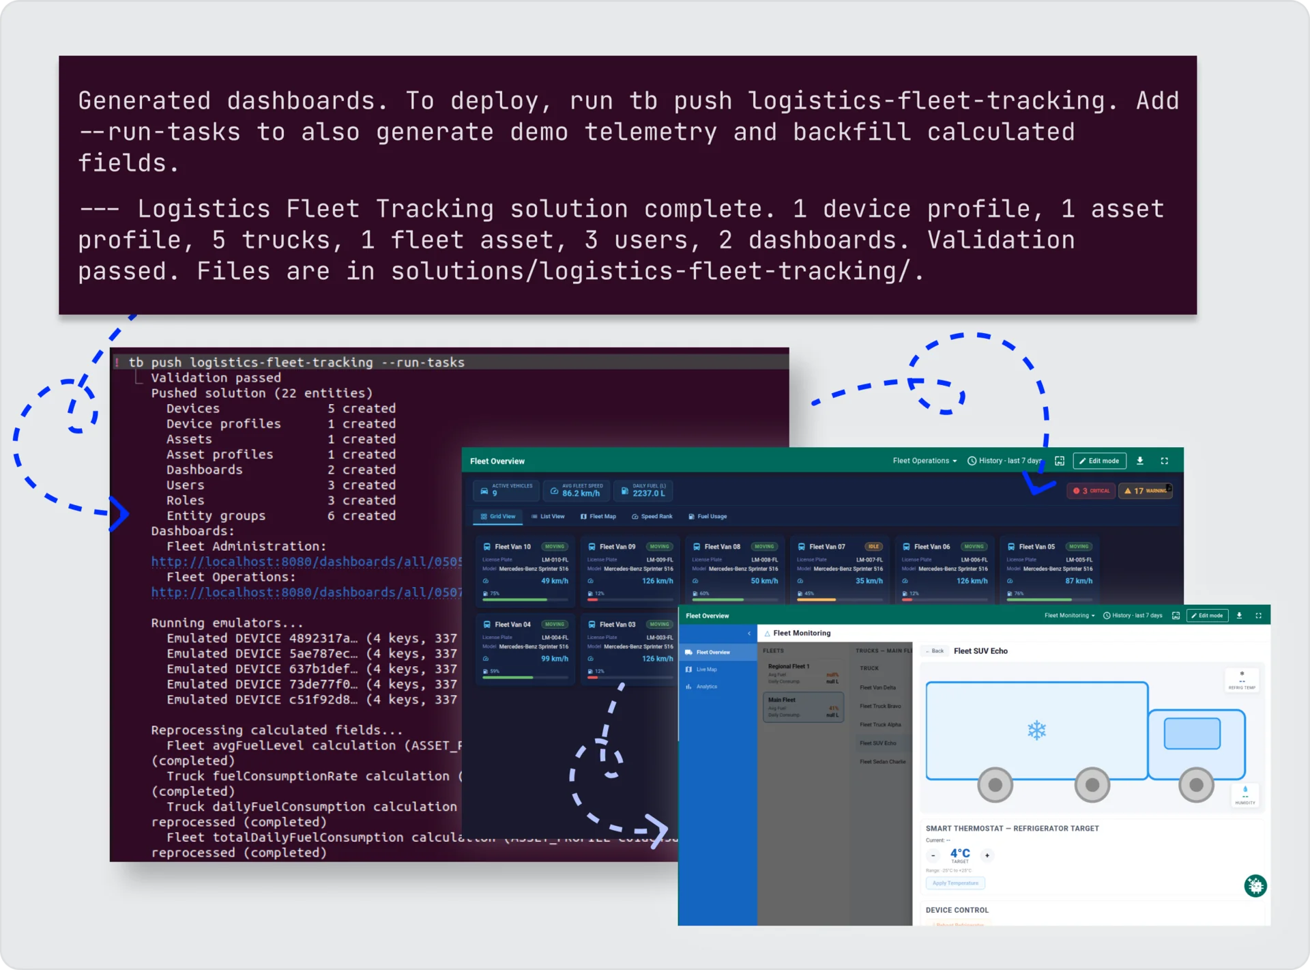Click Humidity indicator

pos(1245,795)
